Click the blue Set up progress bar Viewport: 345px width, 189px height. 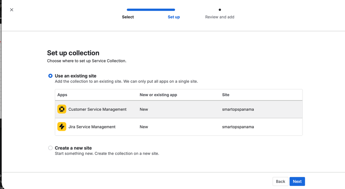click(x=151, y=10)
